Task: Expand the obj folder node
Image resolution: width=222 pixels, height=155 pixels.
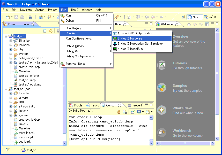Action: (x=11, y=49)
